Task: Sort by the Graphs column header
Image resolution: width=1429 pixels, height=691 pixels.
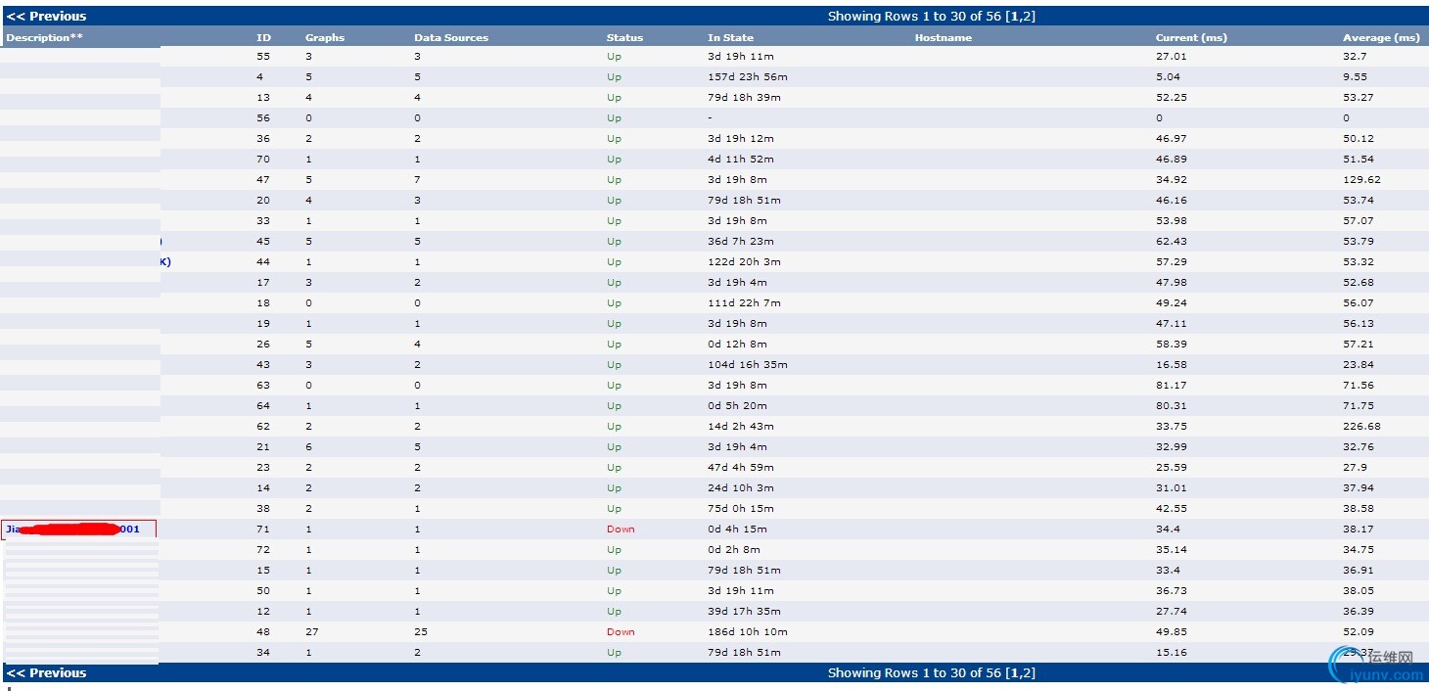Action: 325,37
